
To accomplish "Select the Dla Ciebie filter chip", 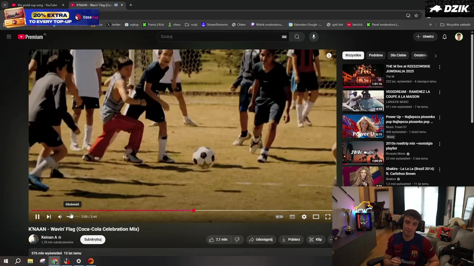I will 398,55.
